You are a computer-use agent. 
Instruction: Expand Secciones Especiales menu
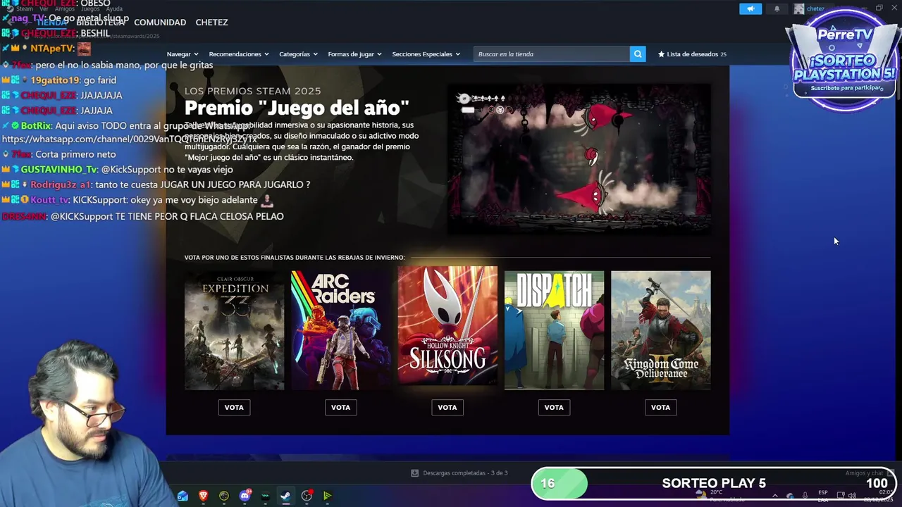pyautogui.click(x=426, y=54)
